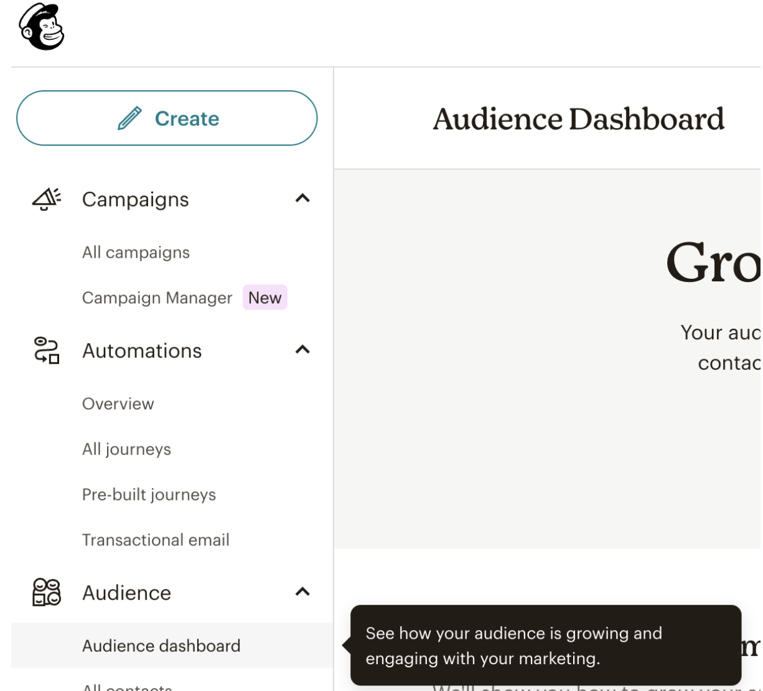This screenshot has height=691, width=763.
Task: Click the New badge beside Campaign Manager
Action: (264, 298)
